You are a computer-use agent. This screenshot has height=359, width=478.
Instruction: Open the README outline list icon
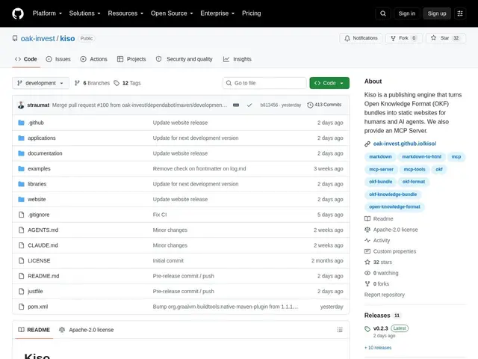coord(340,330)
